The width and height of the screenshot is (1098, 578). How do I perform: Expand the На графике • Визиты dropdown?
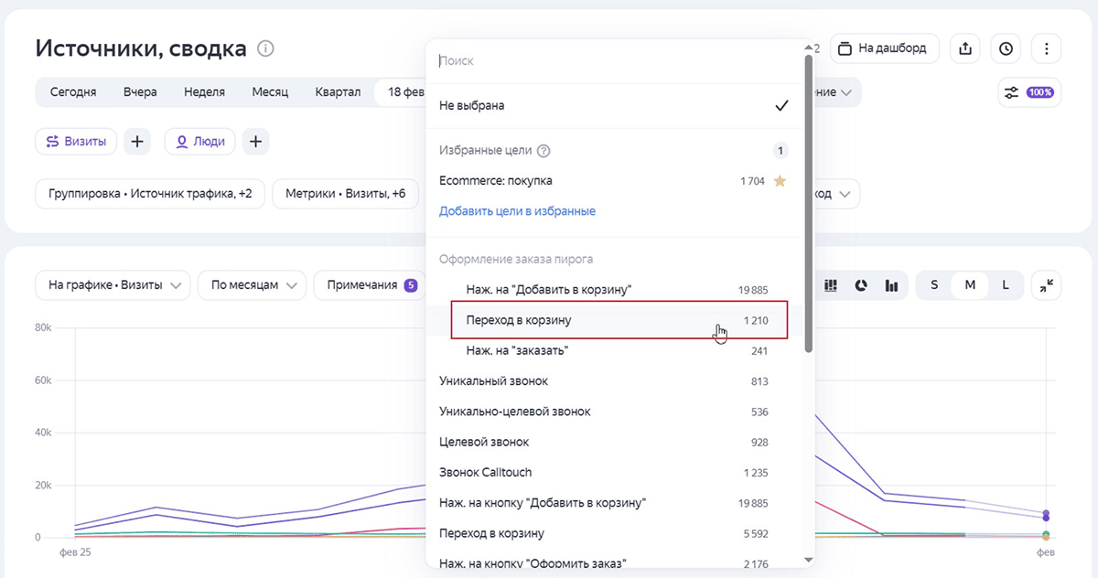113,285
